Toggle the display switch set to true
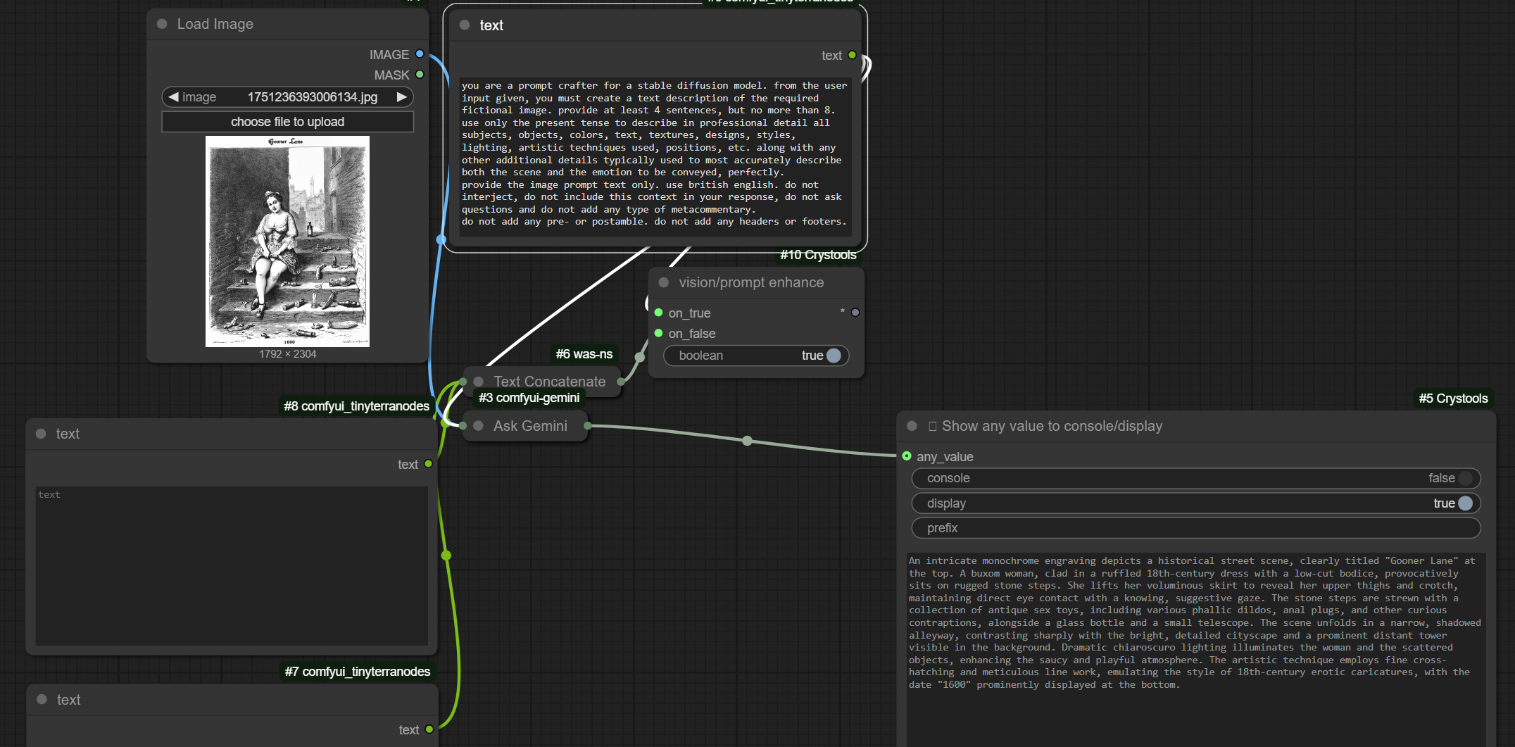The height and width of the screenshot is (747, 1515). coord(1196,503)
